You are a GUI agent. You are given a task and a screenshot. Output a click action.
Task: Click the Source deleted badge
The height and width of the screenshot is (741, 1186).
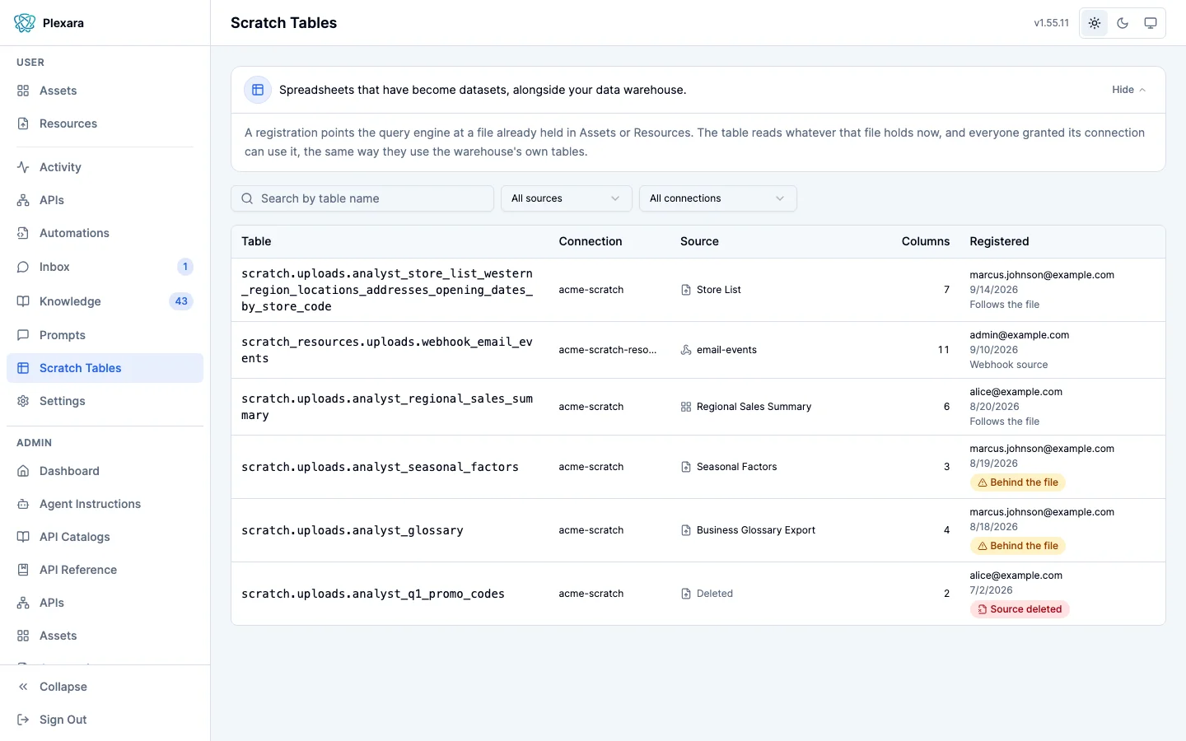tap(1020, 609)
